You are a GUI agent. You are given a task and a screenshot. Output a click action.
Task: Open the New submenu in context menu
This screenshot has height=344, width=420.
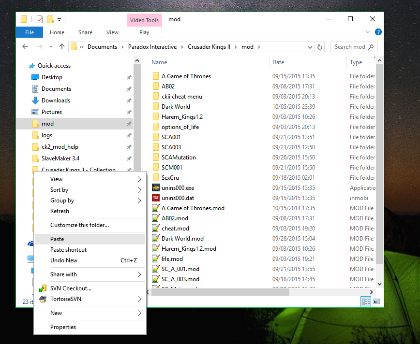90,313
